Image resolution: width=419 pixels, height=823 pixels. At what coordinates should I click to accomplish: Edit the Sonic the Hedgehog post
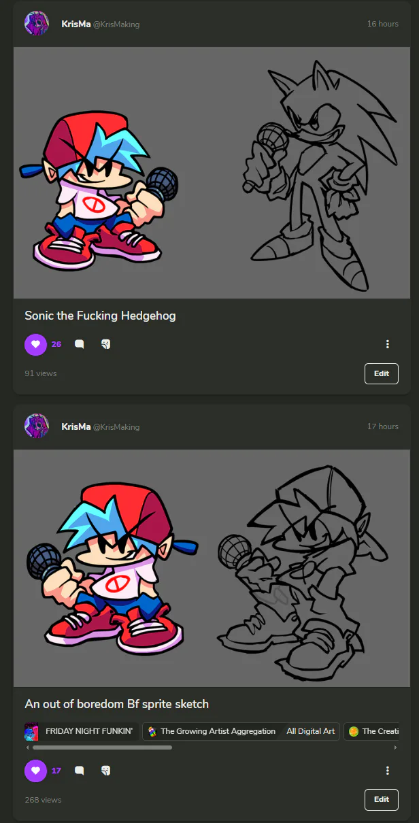pos(381,373)
